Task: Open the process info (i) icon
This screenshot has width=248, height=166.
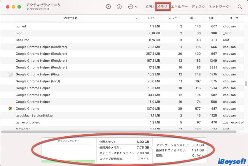Action: tap(119, 7)
